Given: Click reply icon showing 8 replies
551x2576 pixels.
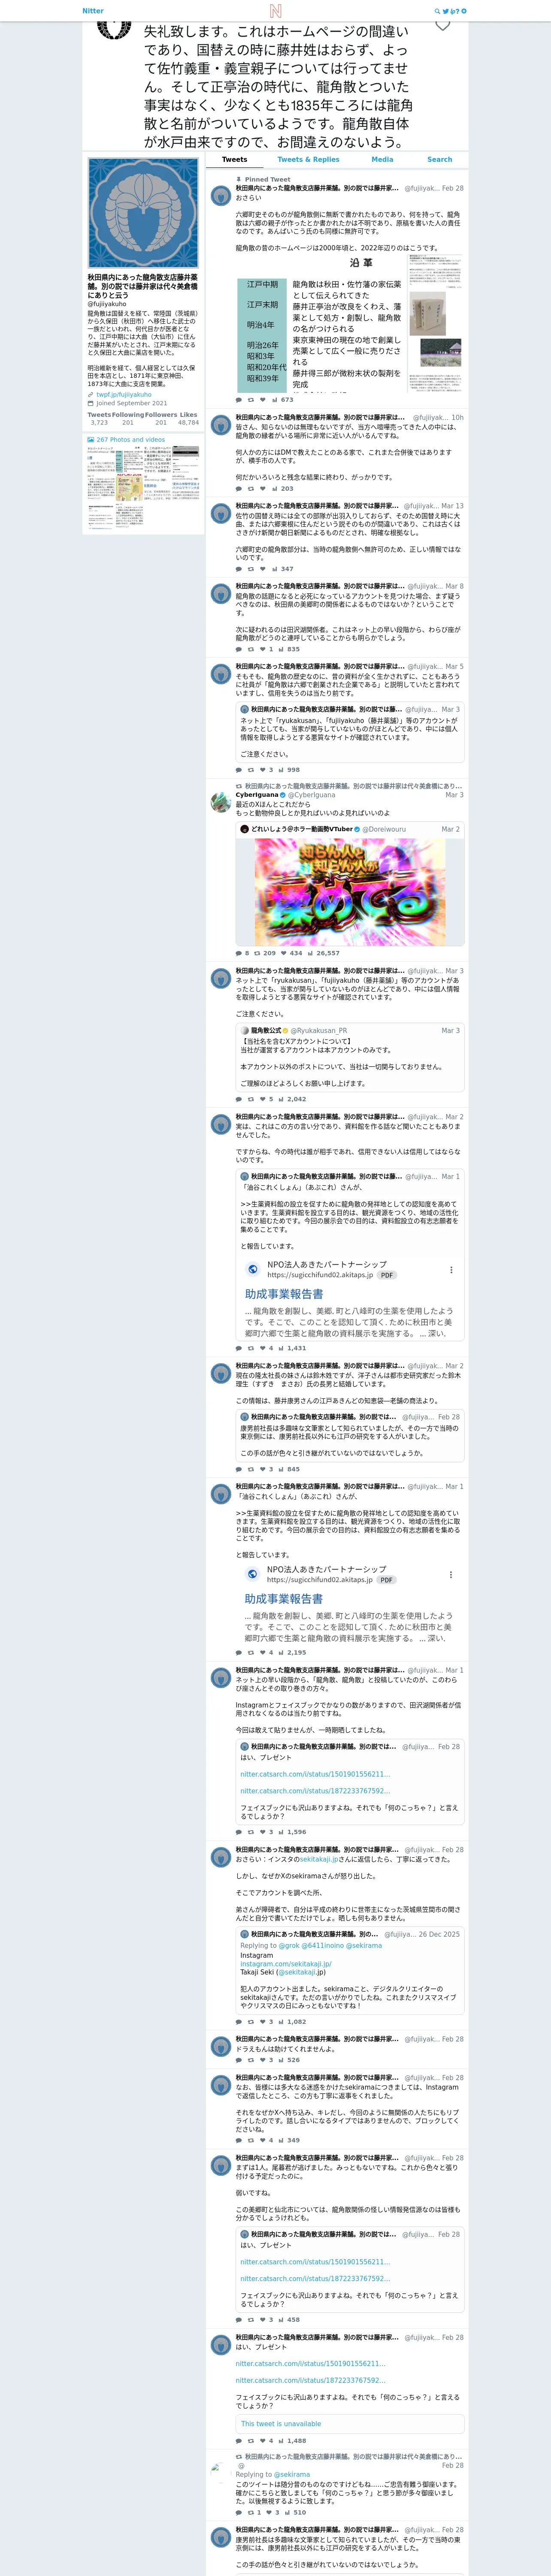Looking at the screenshot, I should pos(238,953).
